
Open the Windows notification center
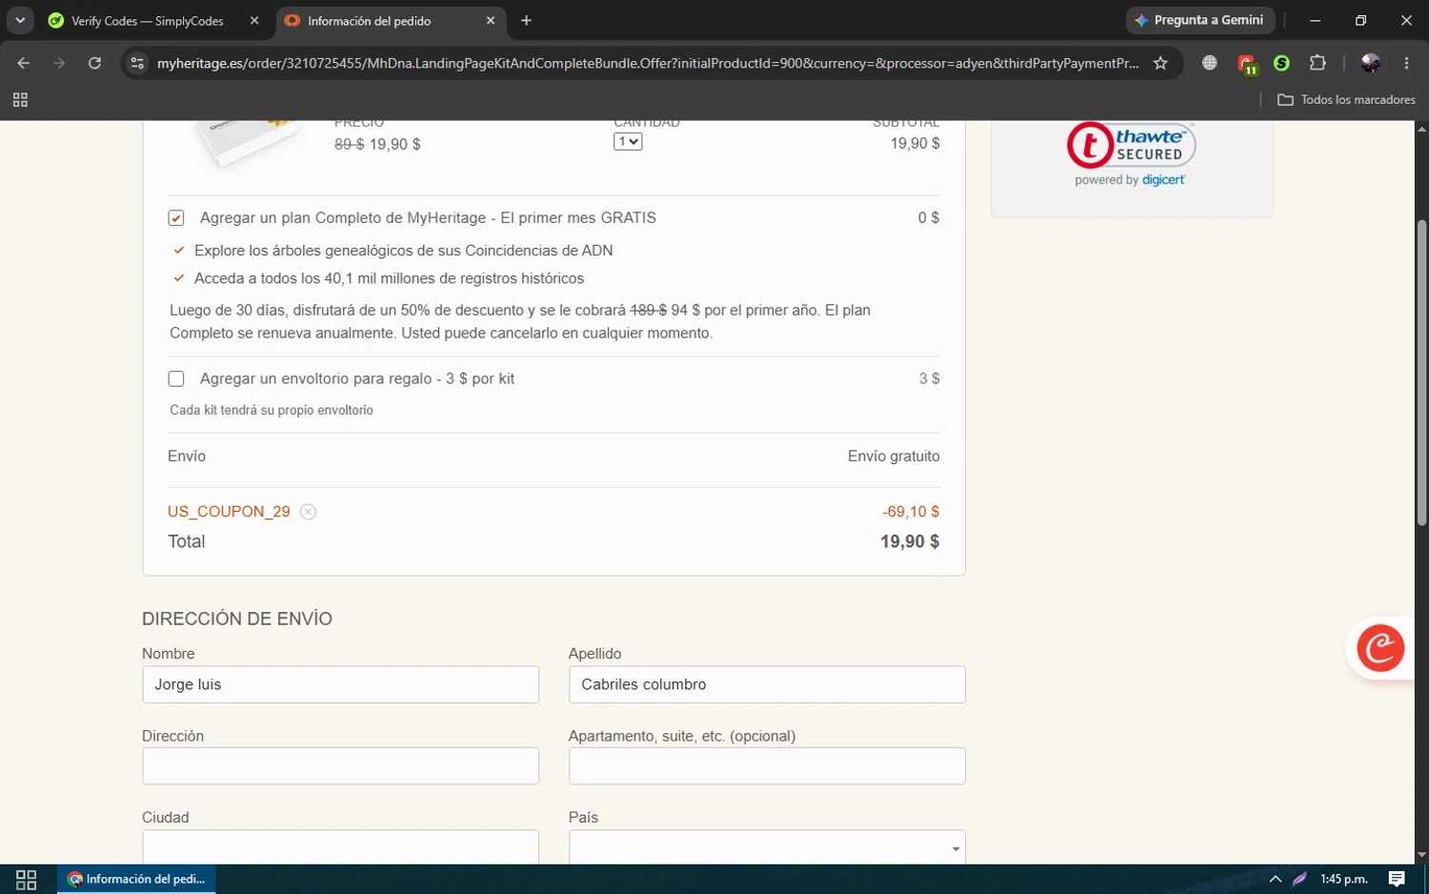pyautogui.click(x=1397, y=879)
